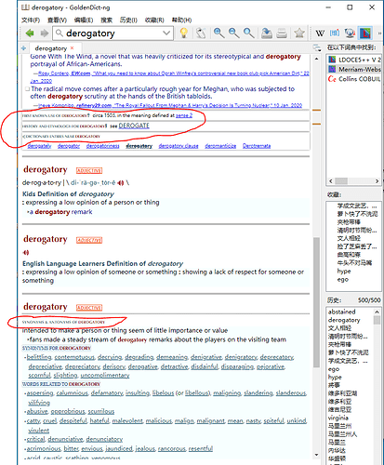
Task: Follow the sense 2 link
Action: 184,115
